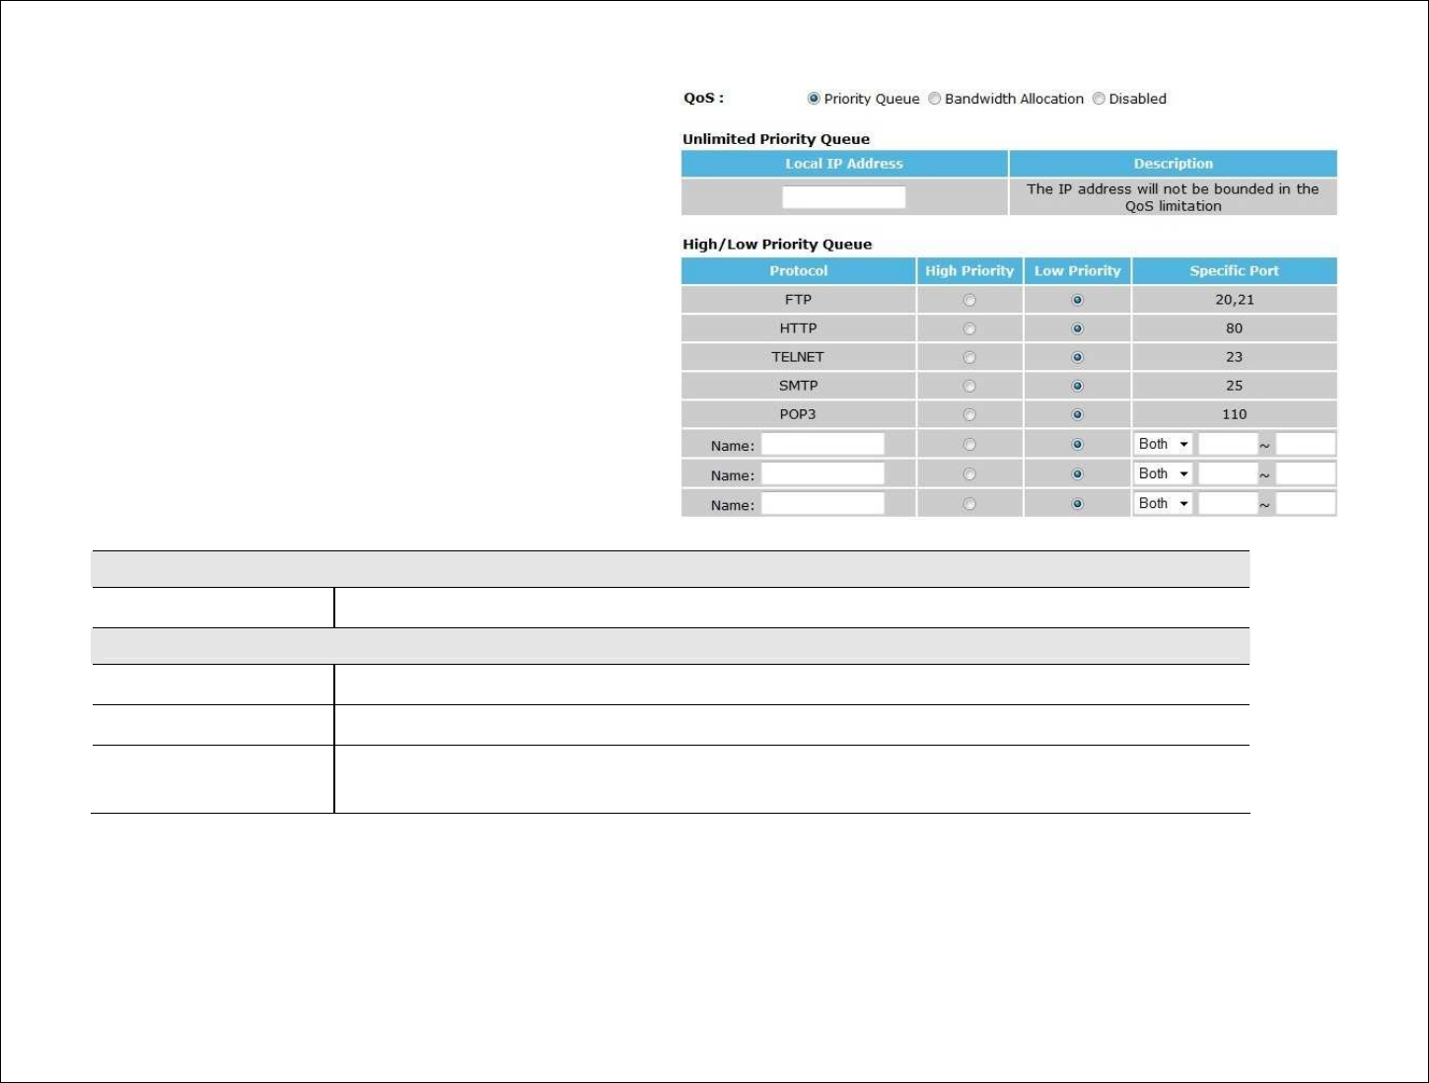Select the Priority Queue QoS option

[x=814, y=99]
